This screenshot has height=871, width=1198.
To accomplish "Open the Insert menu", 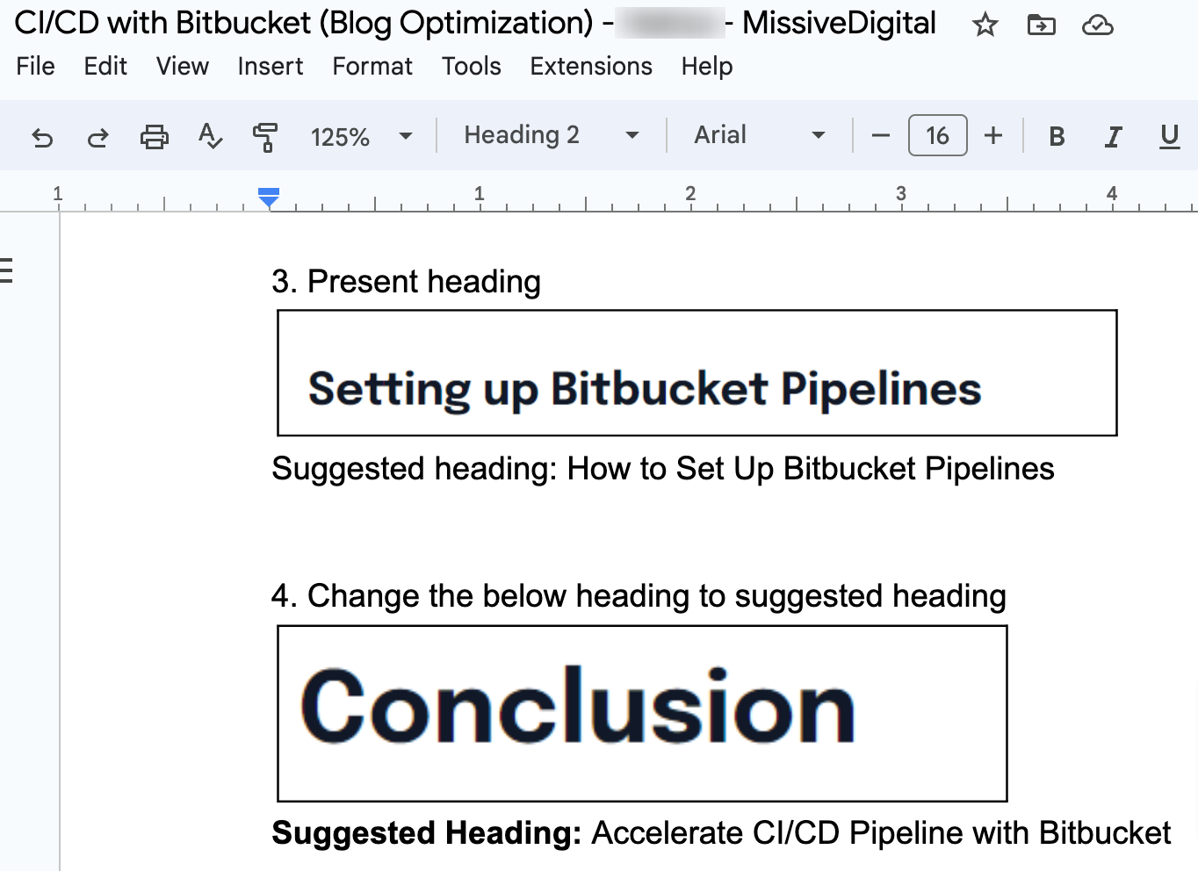I will click(270, 66).
